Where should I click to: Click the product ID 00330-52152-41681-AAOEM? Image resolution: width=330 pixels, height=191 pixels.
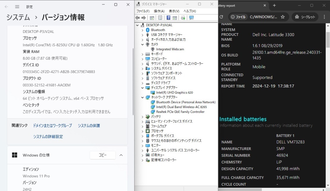[x=46, y=85]
